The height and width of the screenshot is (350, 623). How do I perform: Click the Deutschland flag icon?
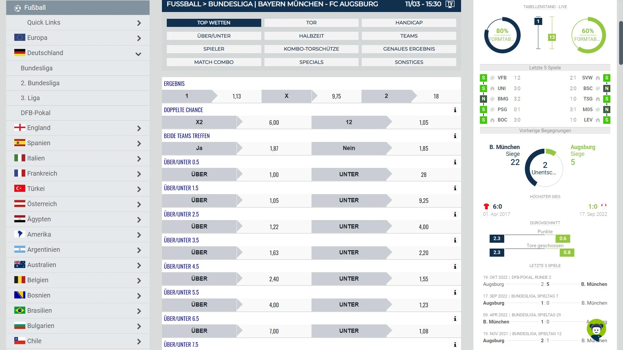coord(20,53)
